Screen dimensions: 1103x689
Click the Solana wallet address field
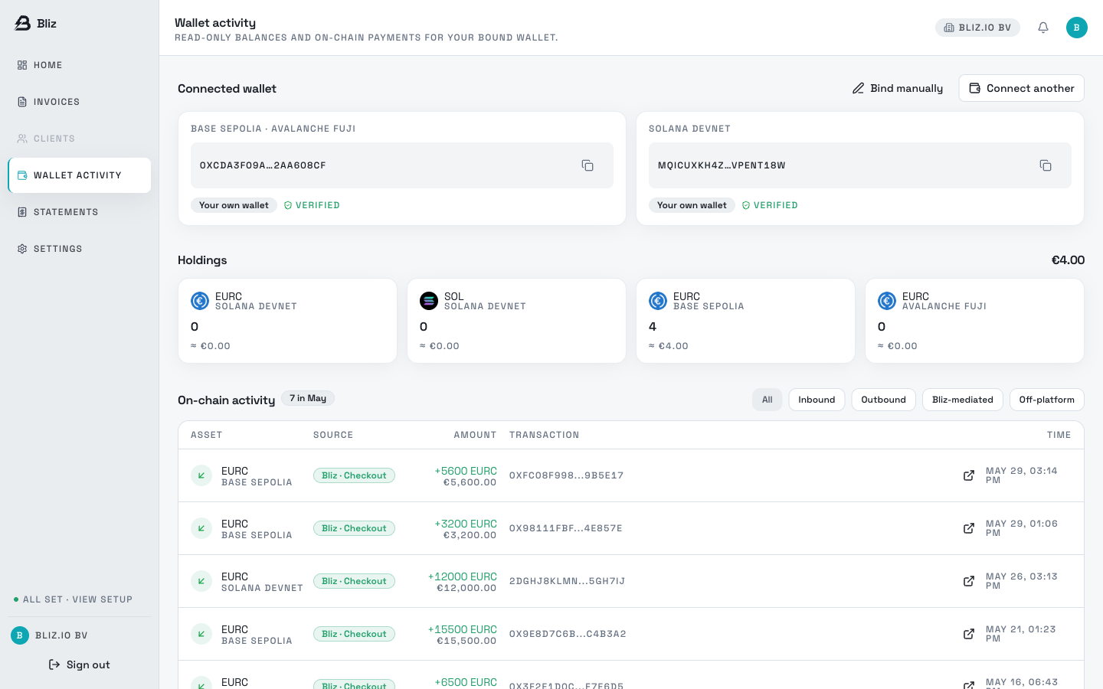tap(860, 165)
